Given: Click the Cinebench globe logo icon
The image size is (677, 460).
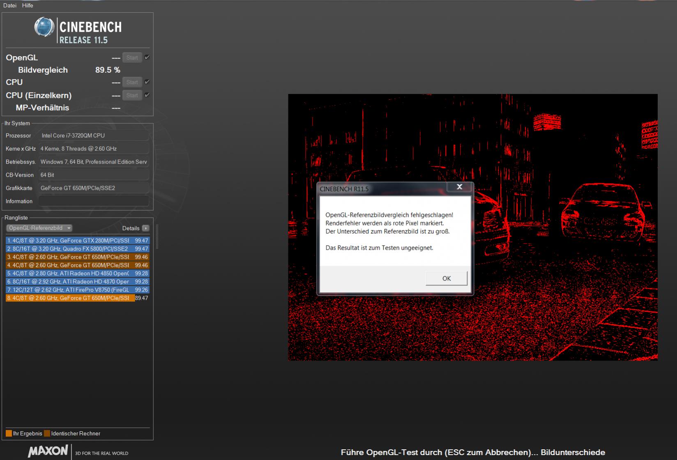Looking at the screenshot, I should pos(44,27).
